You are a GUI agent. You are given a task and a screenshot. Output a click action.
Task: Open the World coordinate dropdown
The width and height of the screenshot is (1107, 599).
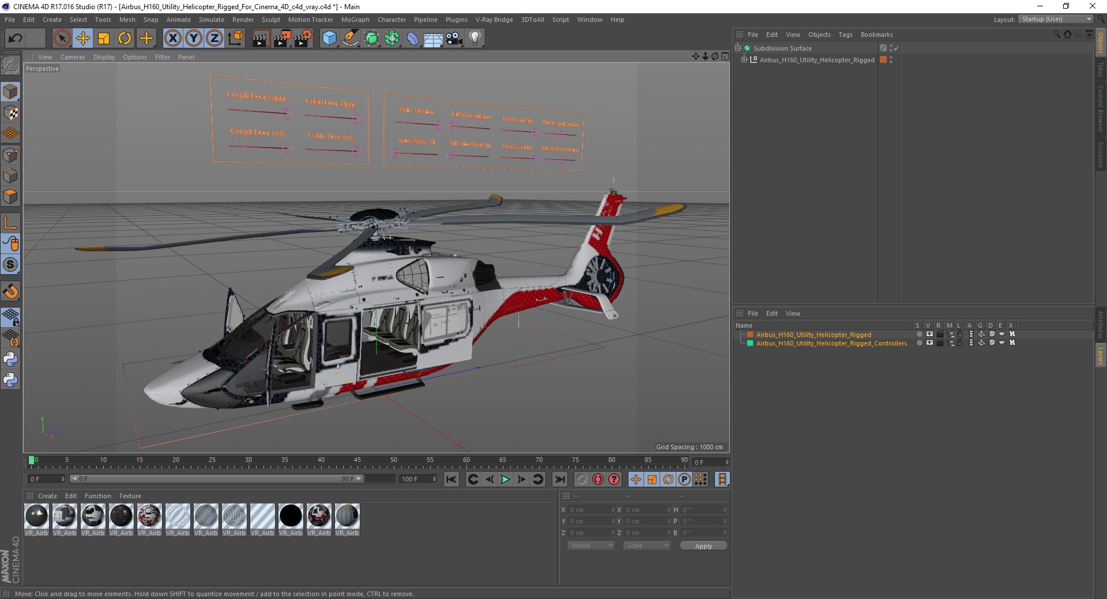click(591, 545)
